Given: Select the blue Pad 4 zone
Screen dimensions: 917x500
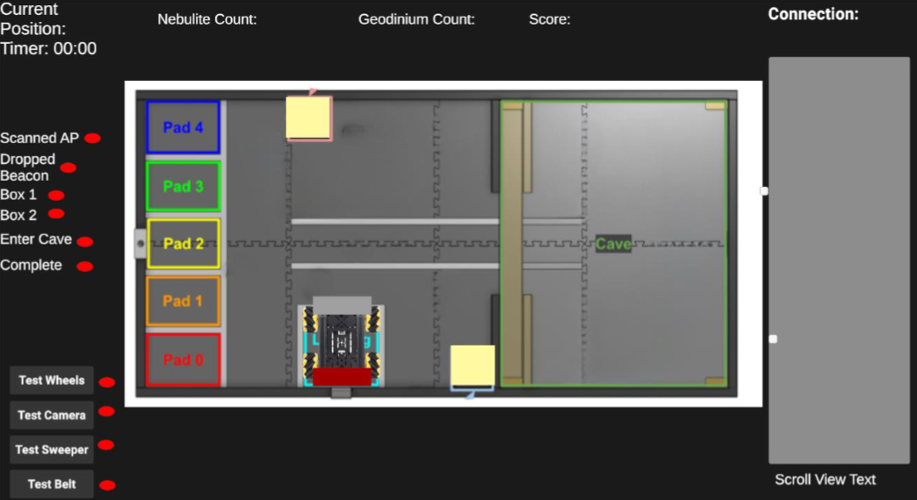Looking at the screenshot, I should pyautogui.click(x=183, y=128).
